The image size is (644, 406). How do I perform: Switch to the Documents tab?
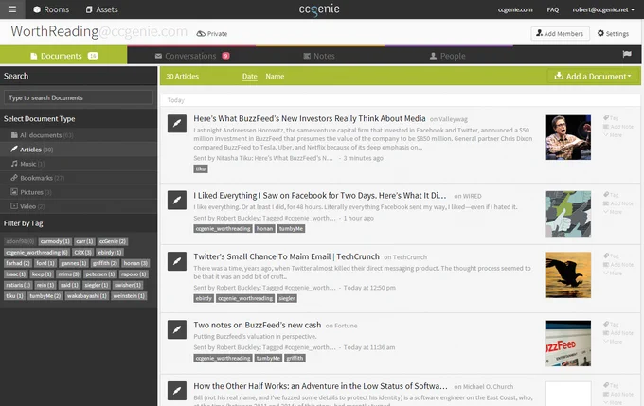tap(63, 56)
